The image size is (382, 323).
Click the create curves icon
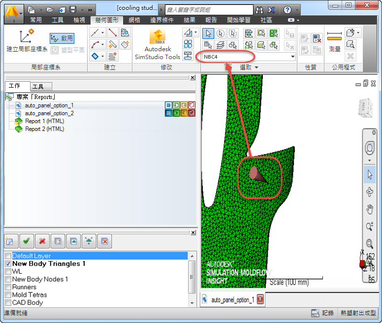[x=95, y=45]
